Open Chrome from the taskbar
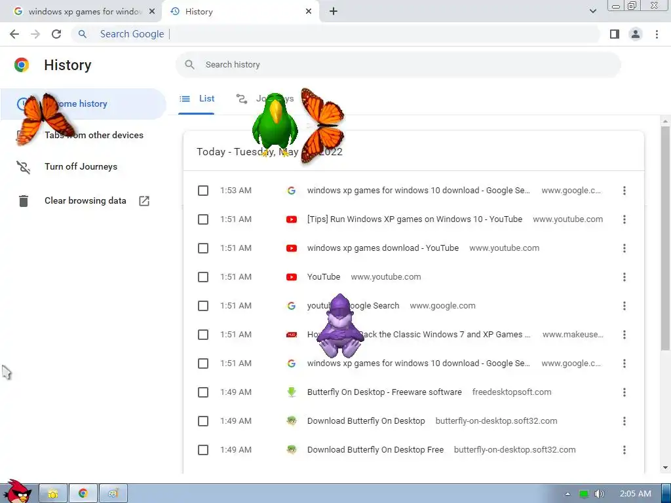This screenshot has width=671, height=503. click(83, 494)
